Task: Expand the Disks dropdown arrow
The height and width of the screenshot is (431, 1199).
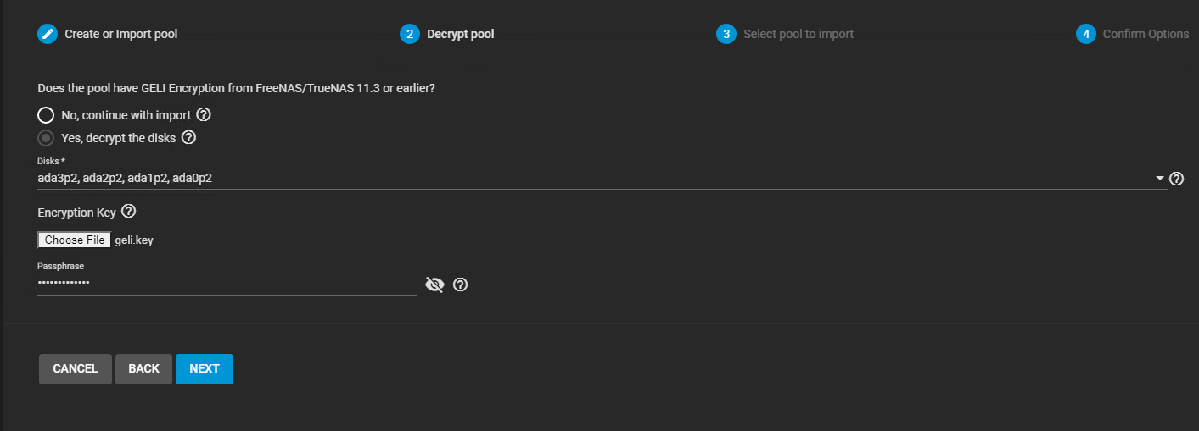Action: (1160, 179)
